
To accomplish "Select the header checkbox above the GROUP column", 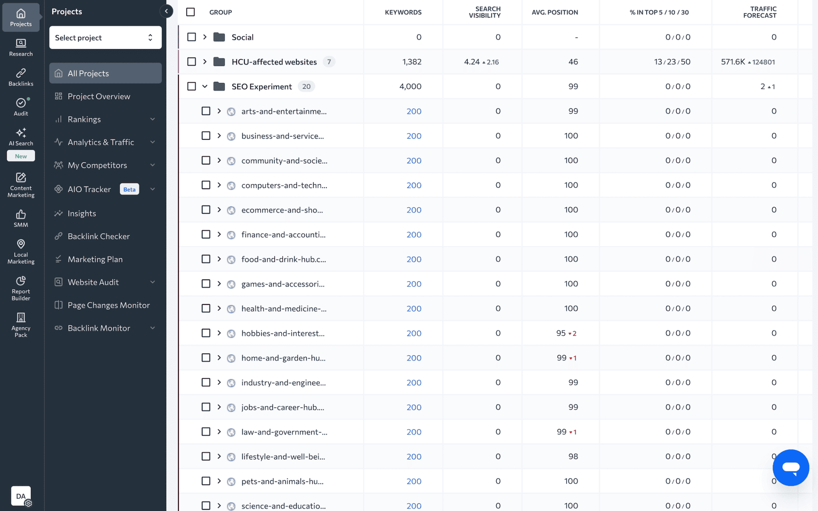I will point(191,12).
